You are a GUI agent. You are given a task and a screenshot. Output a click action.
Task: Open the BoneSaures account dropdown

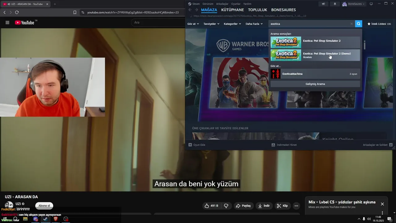[x=354, y=4]
